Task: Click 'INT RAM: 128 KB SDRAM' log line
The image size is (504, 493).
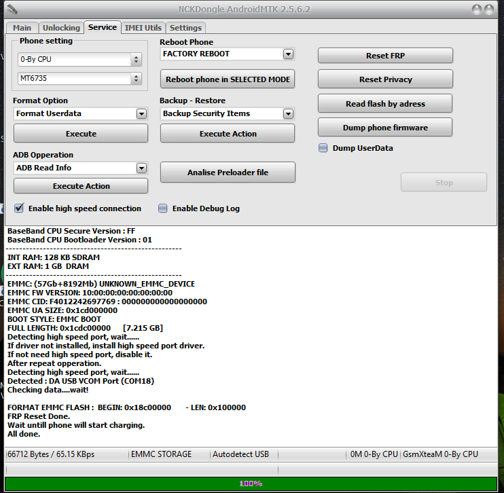Action: pos(54,257)
